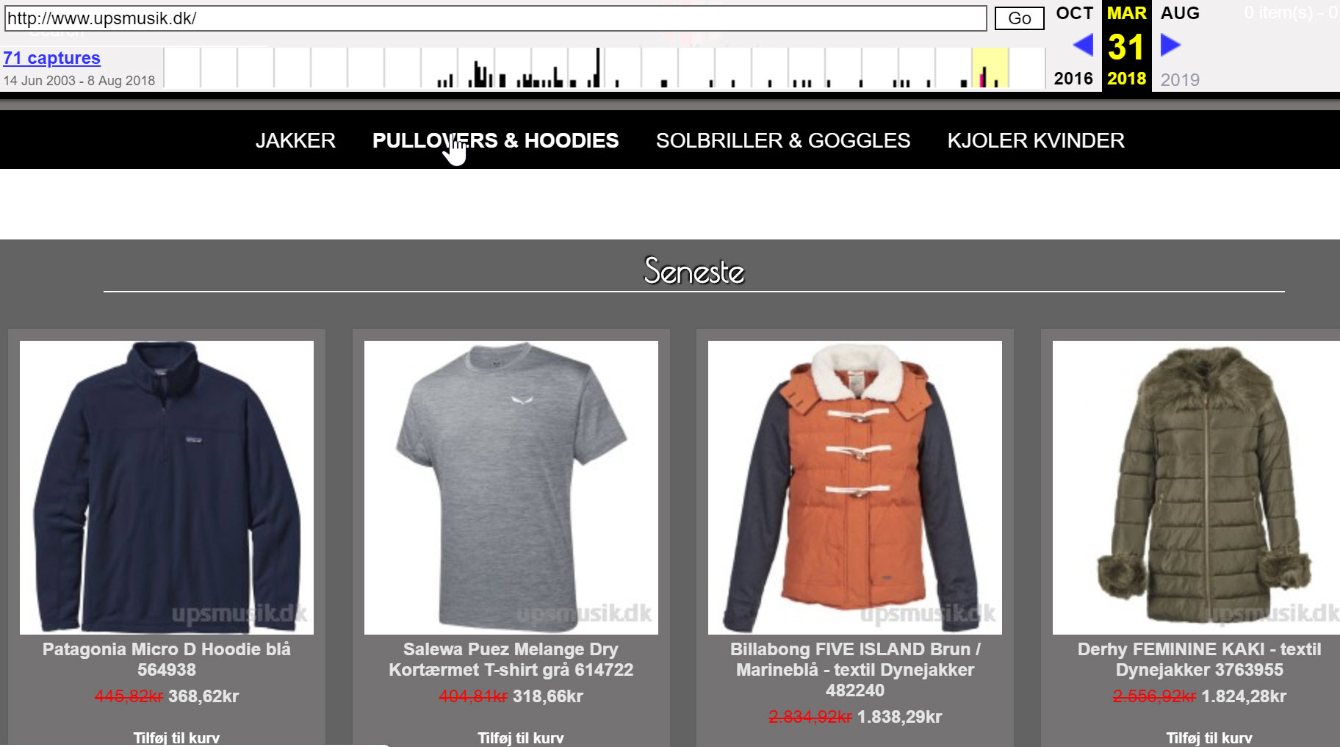The width and height of the screenshot is (1340, 747).
Task: Click the Go button
Action: pyautogui.click(x=1019, y=18)
